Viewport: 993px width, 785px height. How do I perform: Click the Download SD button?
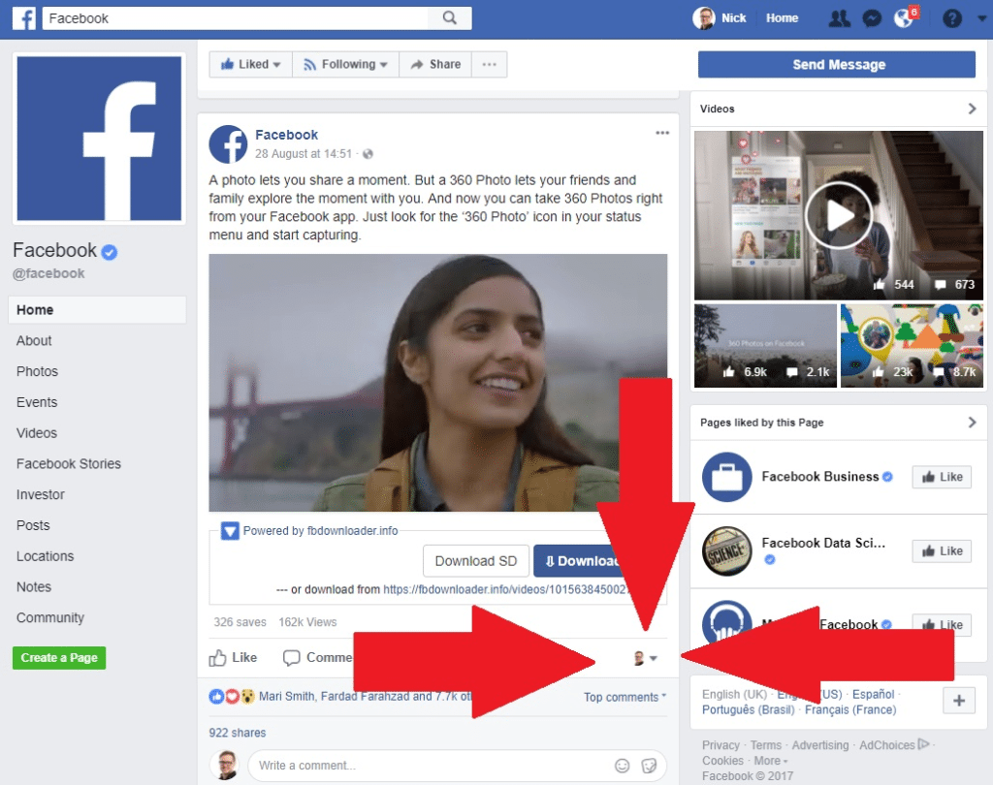tap(475, 560)
